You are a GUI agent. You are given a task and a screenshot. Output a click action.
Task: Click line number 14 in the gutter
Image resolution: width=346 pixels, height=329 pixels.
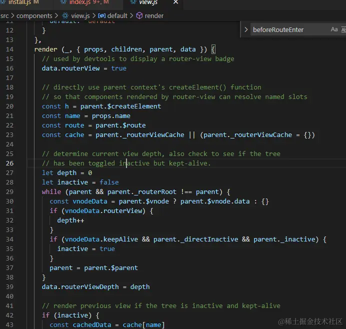[x=9, y=49]
